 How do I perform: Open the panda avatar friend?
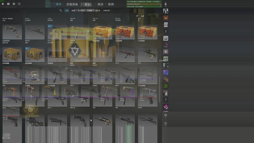165,38
